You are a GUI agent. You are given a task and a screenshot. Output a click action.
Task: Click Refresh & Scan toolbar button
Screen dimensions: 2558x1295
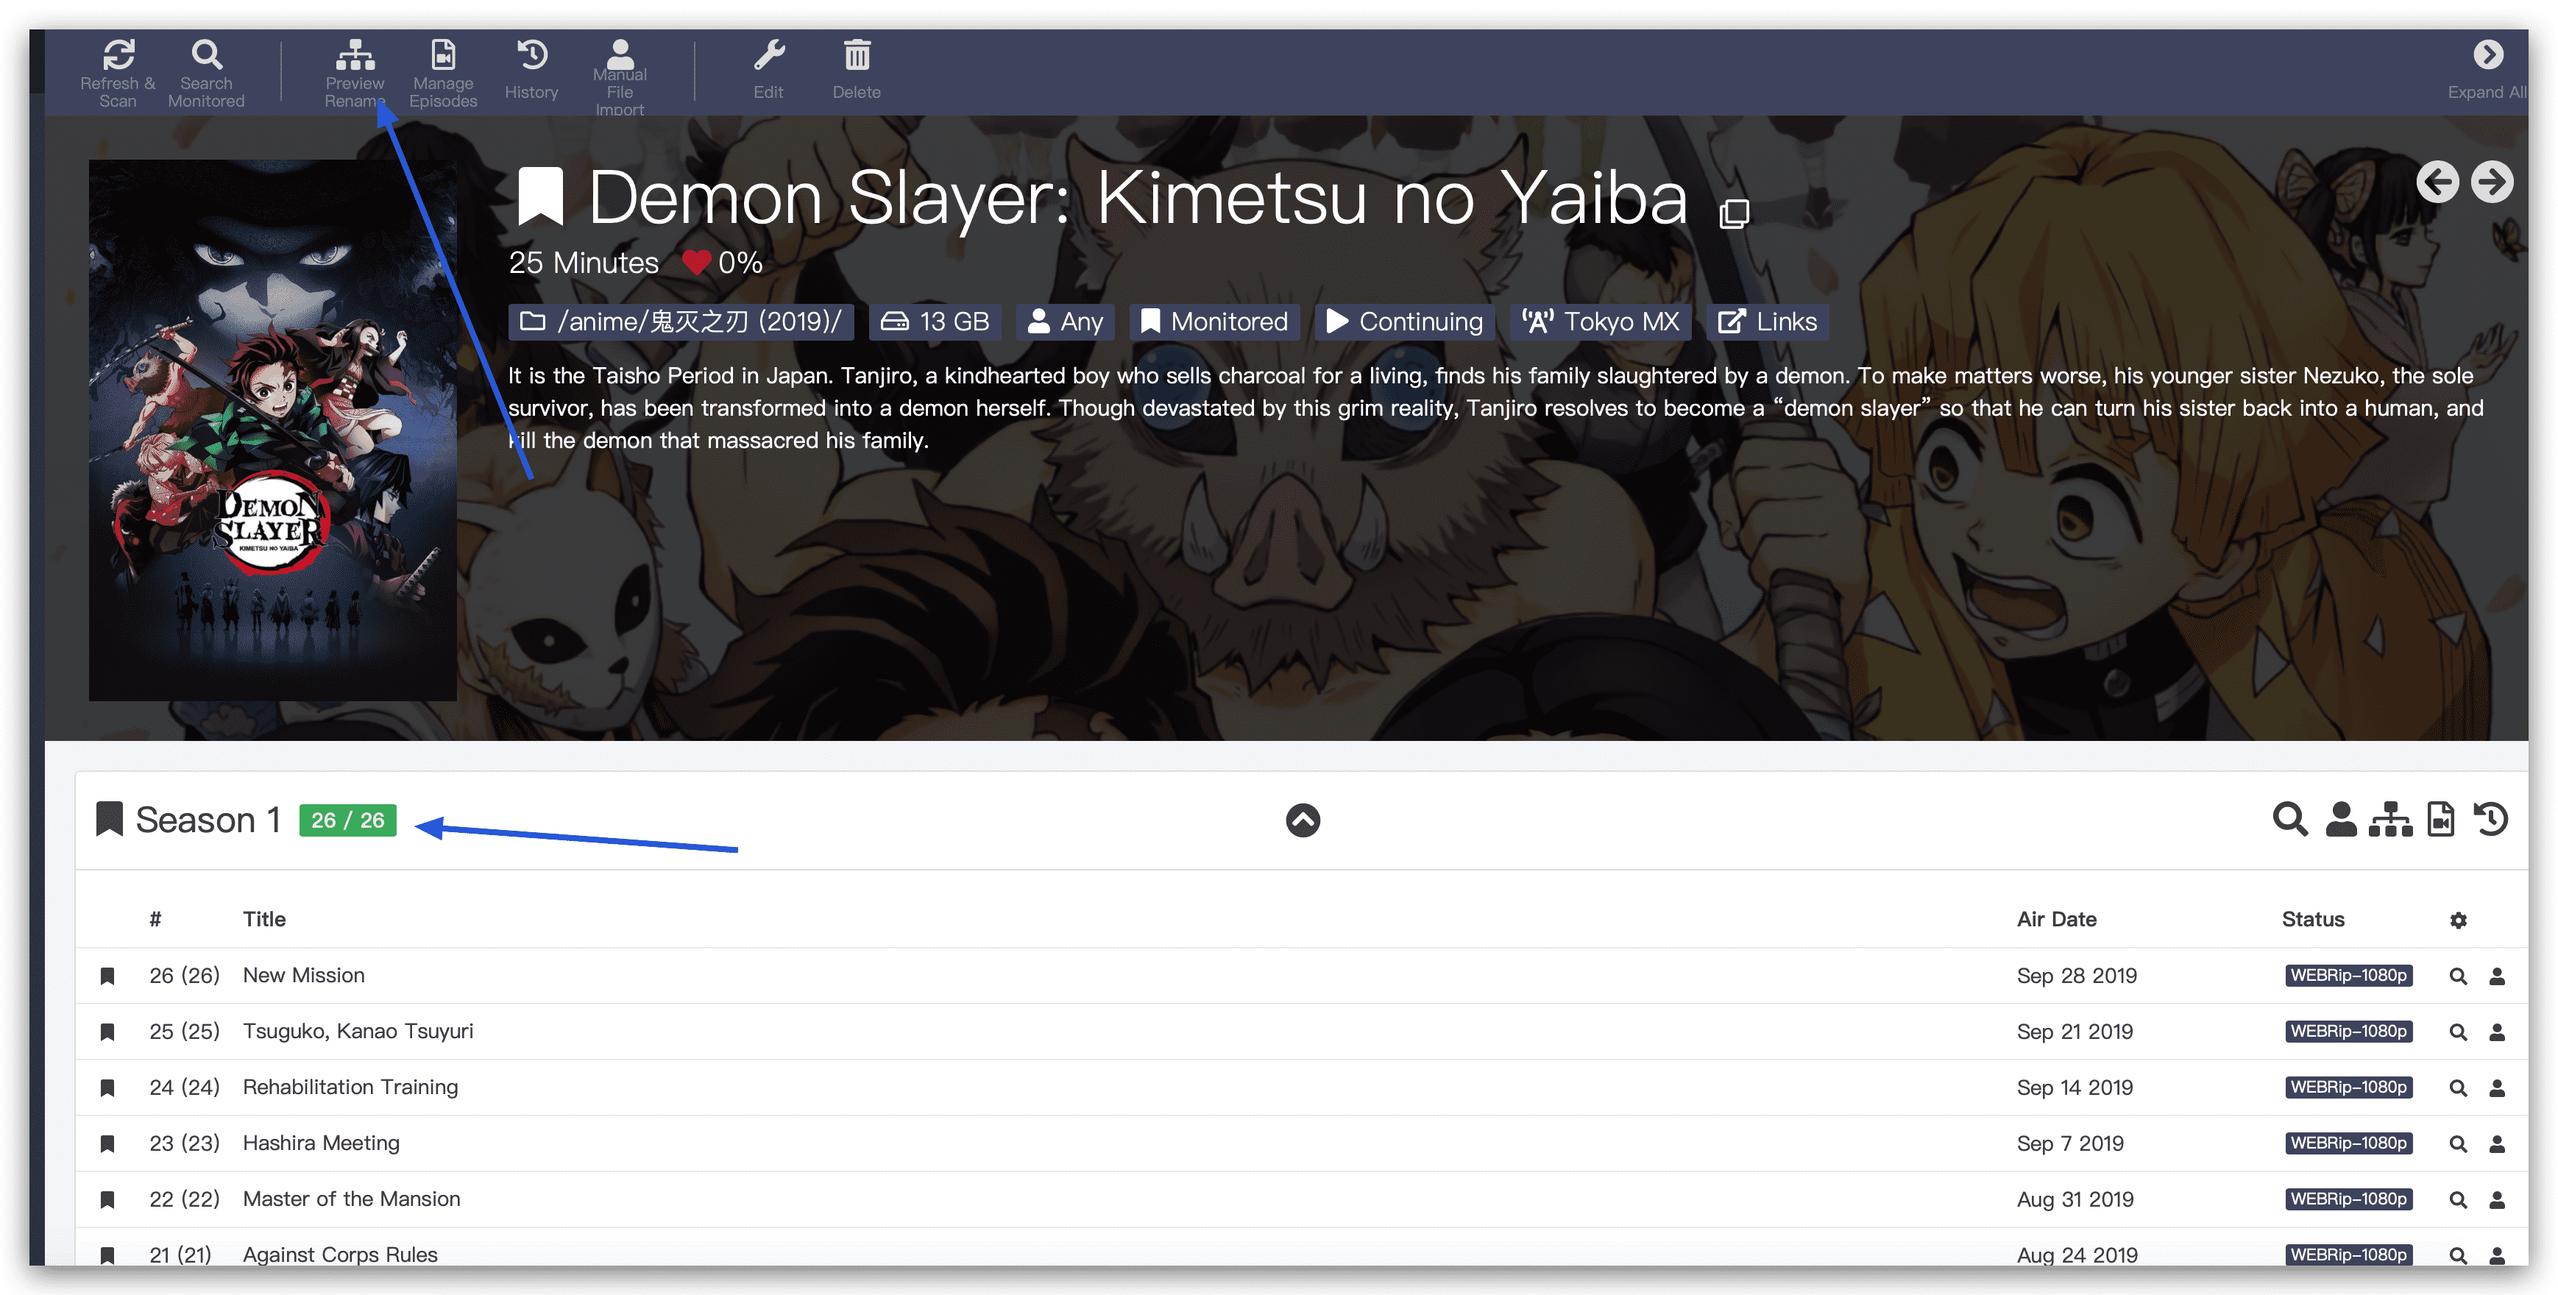pos(118,73)
